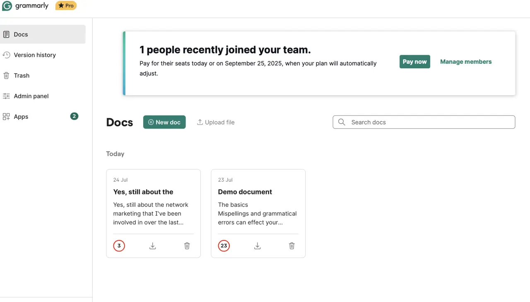Download the Demo document

[x=257, y=246]
